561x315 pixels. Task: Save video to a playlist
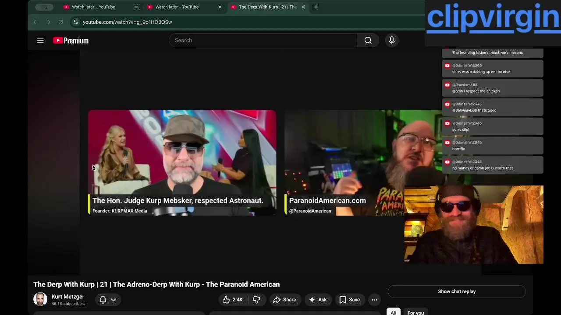point(350,300)
